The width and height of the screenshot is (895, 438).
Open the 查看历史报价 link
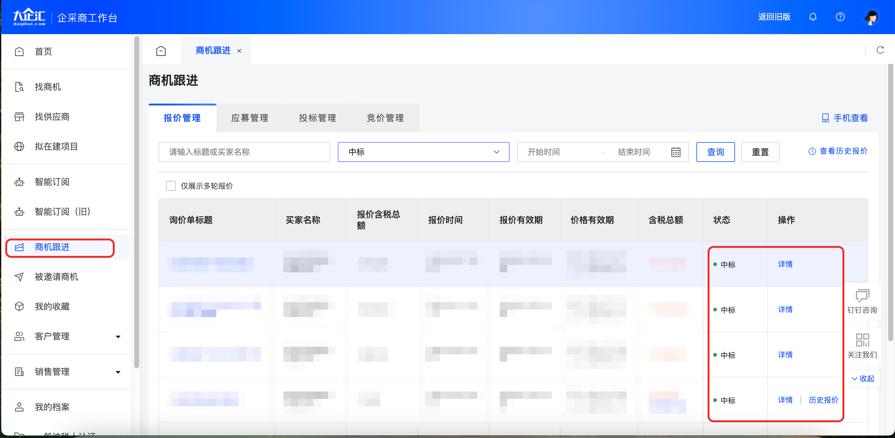838,151
